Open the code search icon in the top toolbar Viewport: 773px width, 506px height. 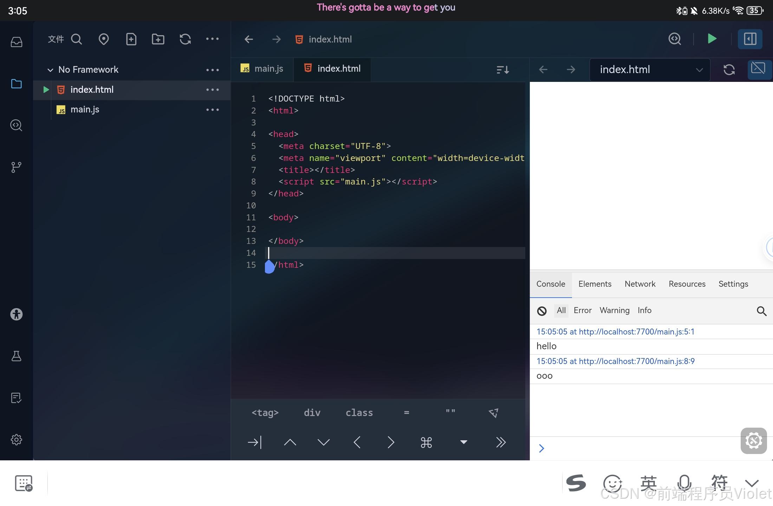(675, 39)
